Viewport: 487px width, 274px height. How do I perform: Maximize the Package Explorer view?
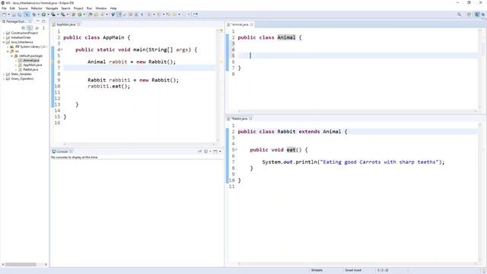[x=43, y=21]
